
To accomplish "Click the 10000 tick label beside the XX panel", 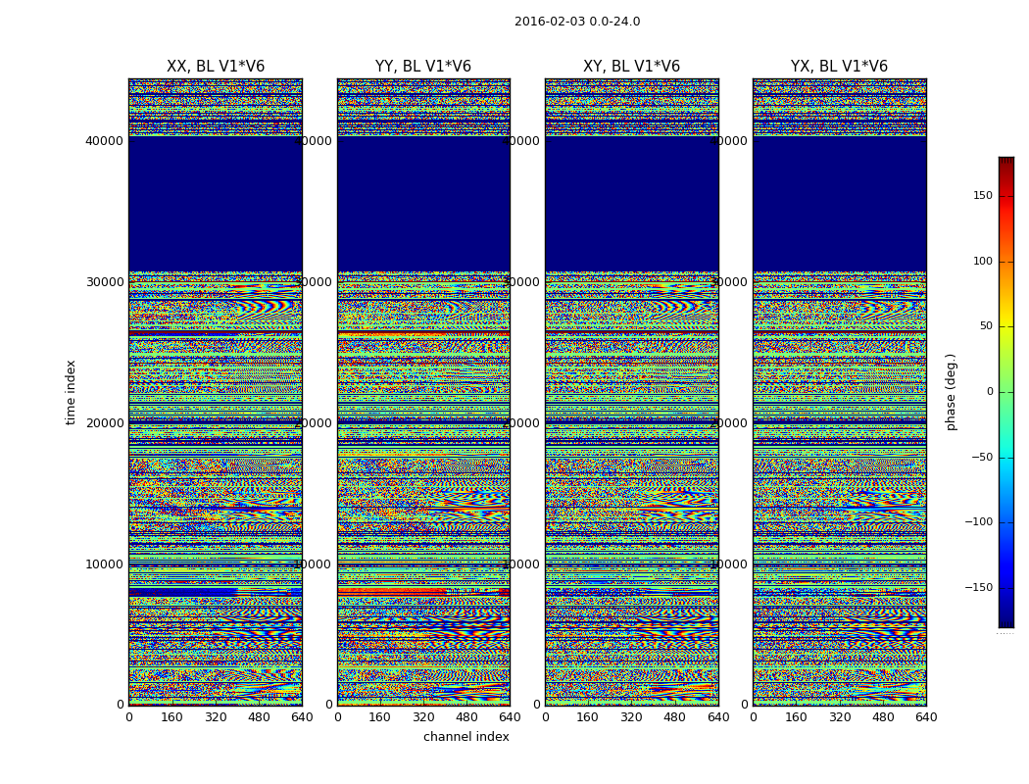I will click(x=104, y=564).
